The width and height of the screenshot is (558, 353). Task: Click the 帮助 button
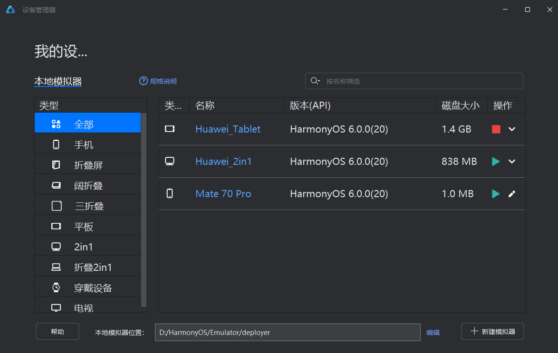click(x=58, y=332)
